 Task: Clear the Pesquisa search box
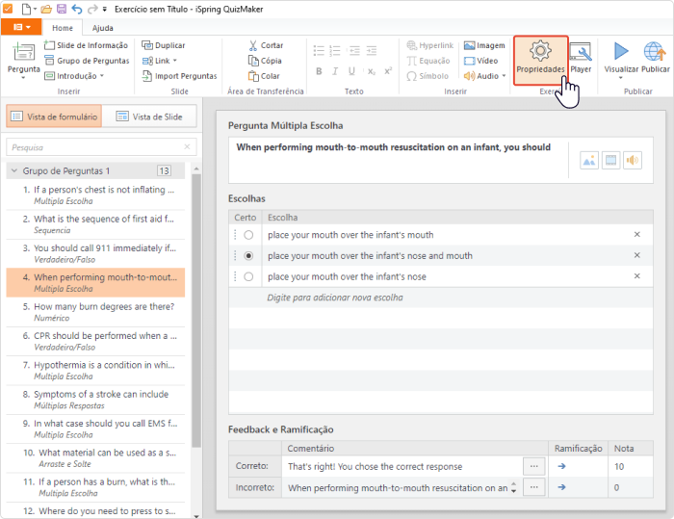click(x=187, y=146)
